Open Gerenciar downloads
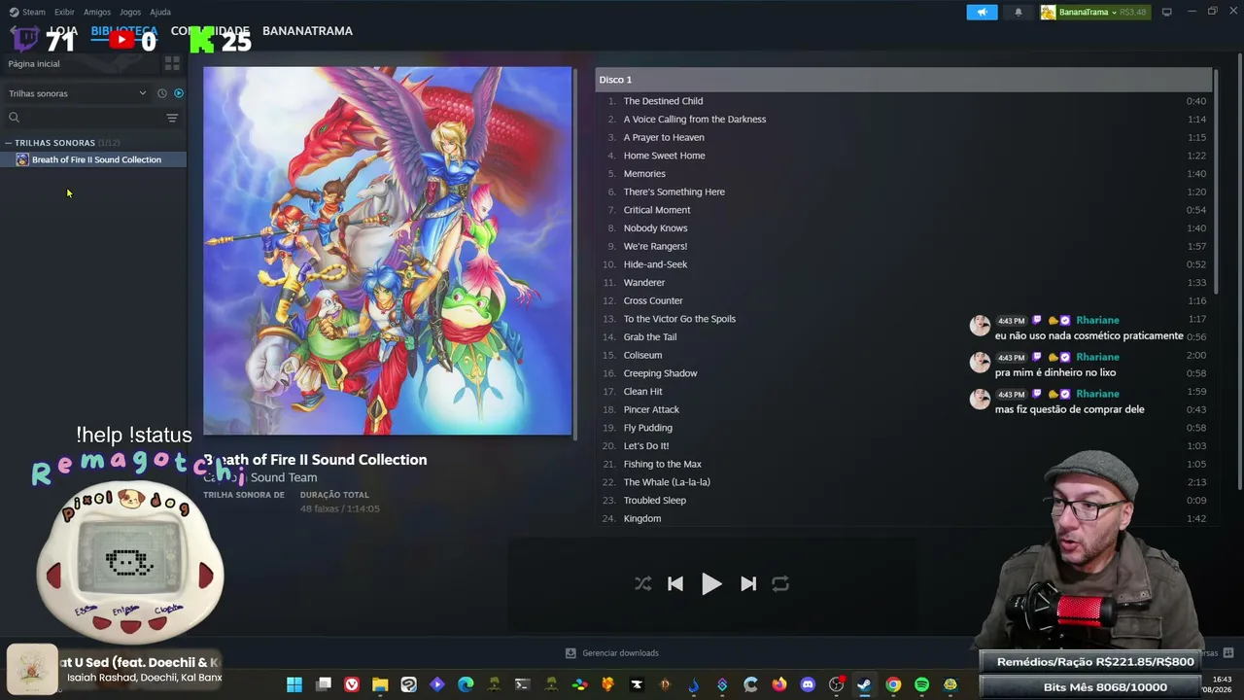 [612, 653]
